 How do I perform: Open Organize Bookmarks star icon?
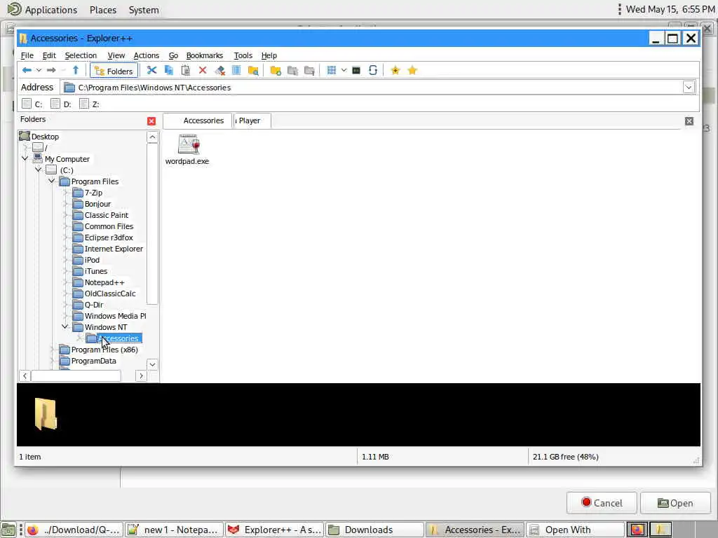click(x=412, y=71)
